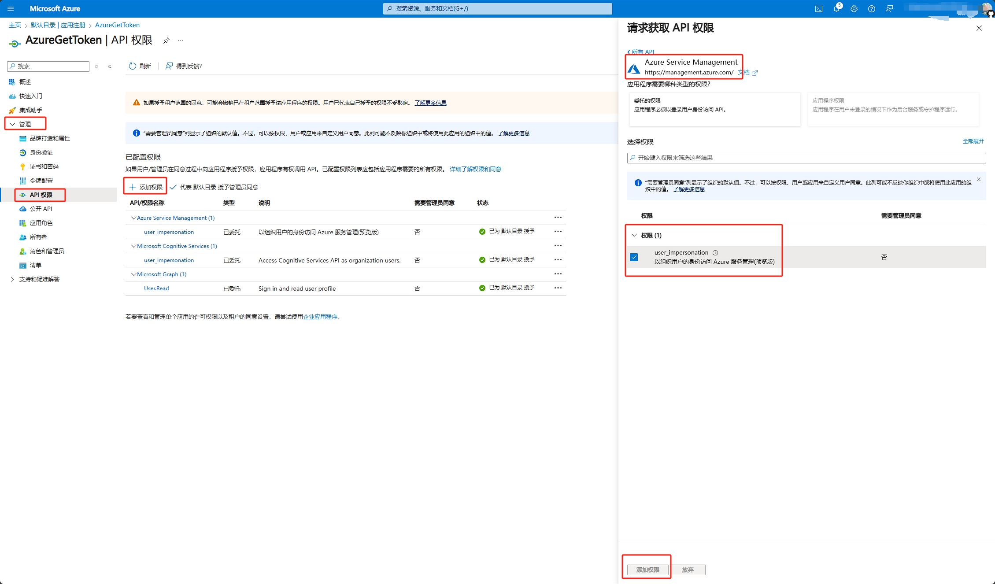Click info icon next to user_impersonation permission
The image size is (995, 584).
(x=715, y=253)
